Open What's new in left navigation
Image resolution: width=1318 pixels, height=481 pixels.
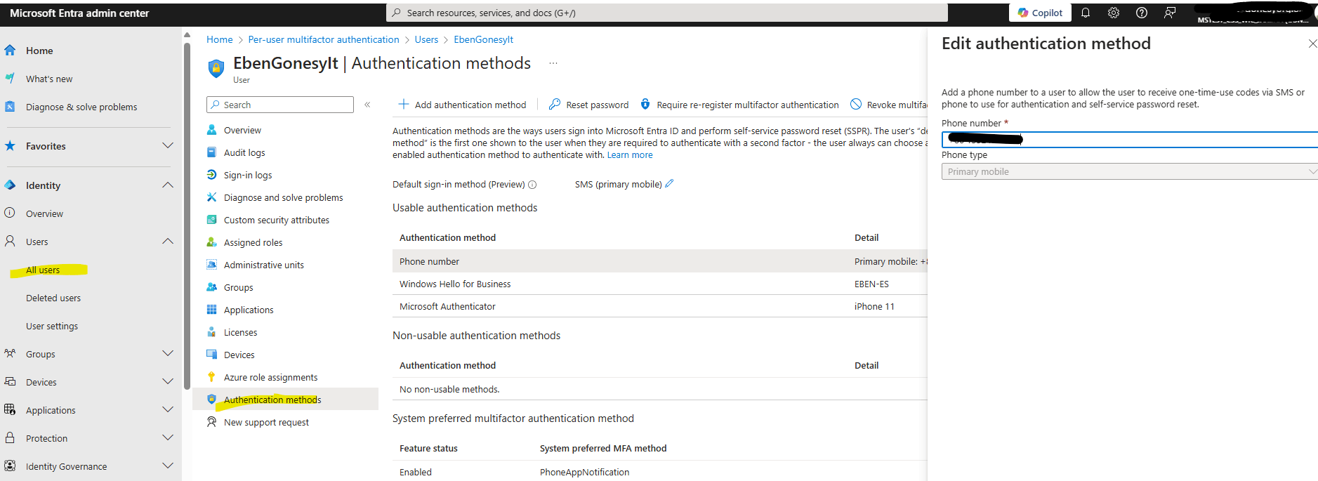[x=49, y=79]
